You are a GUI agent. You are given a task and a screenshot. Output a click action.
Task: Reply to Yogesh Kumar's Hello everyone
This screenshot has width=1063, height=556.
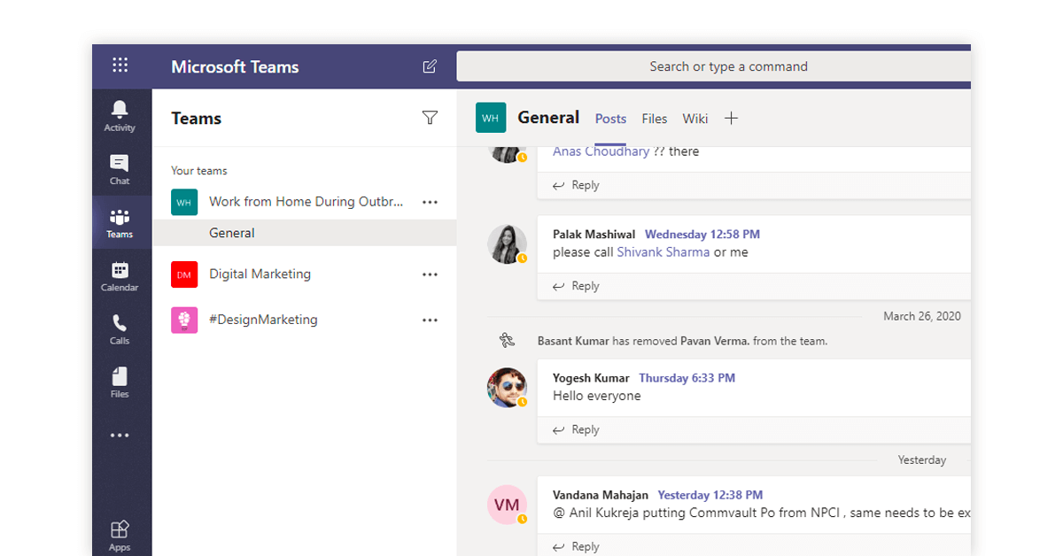pos(577,429)
